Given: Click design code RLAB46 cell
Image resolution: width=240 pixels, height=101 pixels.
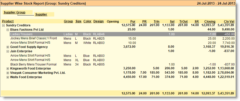Looking at the screenshot, I should point(99,34).
